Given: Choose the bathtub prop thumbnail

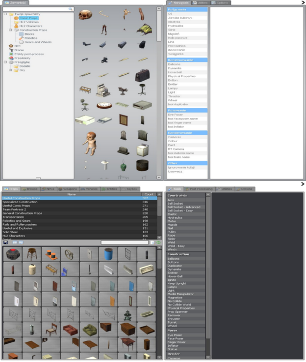Looking at the screenshot, I should (147, 314).
